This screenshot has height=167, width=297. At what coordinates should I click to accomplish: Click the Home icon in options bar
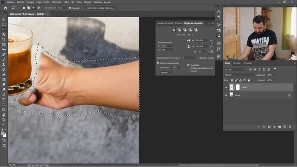coord(6,8)
